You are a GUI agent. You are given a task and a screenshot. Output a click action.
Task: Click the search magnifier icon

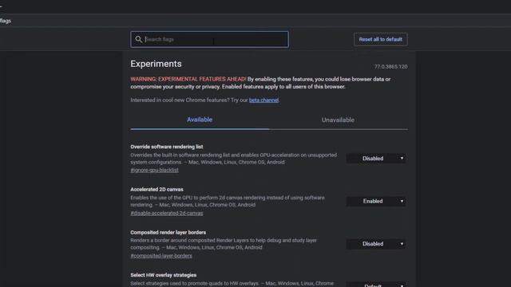(138, 39)
